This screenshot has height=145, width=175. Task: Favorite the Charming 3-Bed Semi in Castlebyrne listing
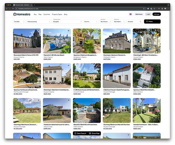pos(69,66)
